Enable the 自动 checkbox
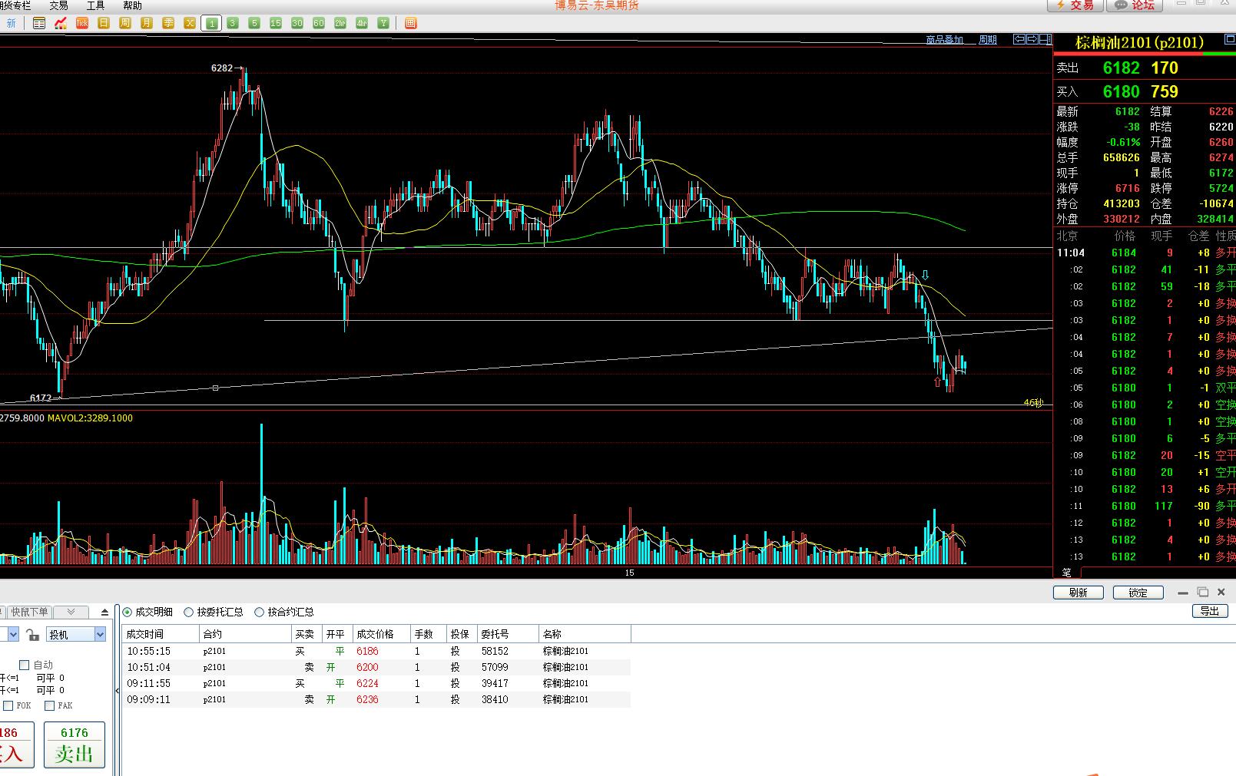1236x776 pixels. (x=24, y=665)
